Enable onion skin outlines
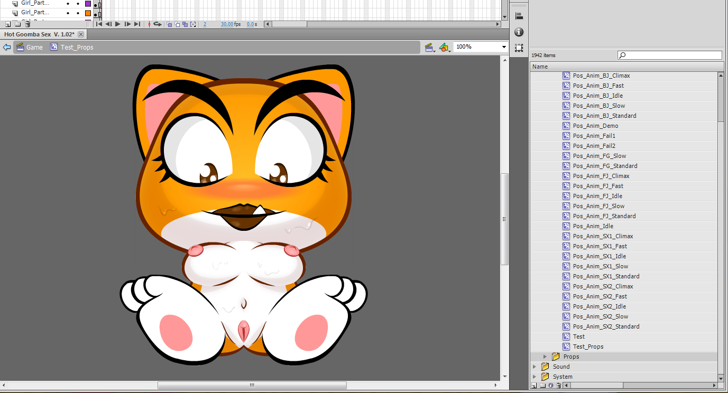Screen dimensions: 728x393 point(177,24)
